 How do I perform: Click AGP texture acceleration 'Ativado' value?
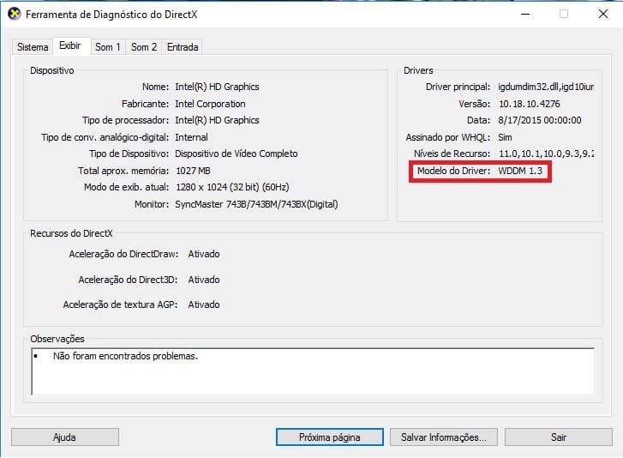pos(204,304)
